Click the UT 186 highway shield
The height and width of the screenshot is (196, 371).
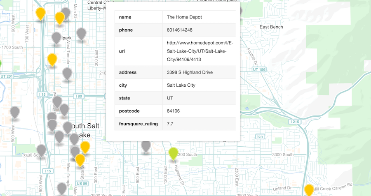(259, 69)
